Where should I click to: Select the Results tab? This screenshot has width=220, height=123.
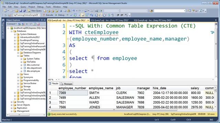(54, 83)
